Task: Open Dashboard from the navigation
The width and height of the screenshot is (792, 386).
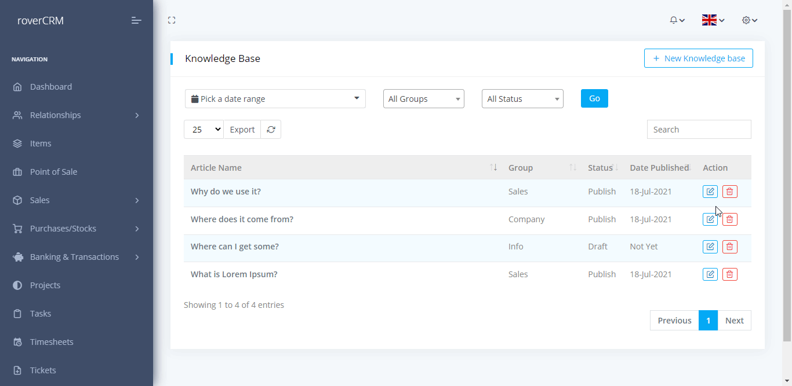Action: pyautogui.click(x=51, y=87)
